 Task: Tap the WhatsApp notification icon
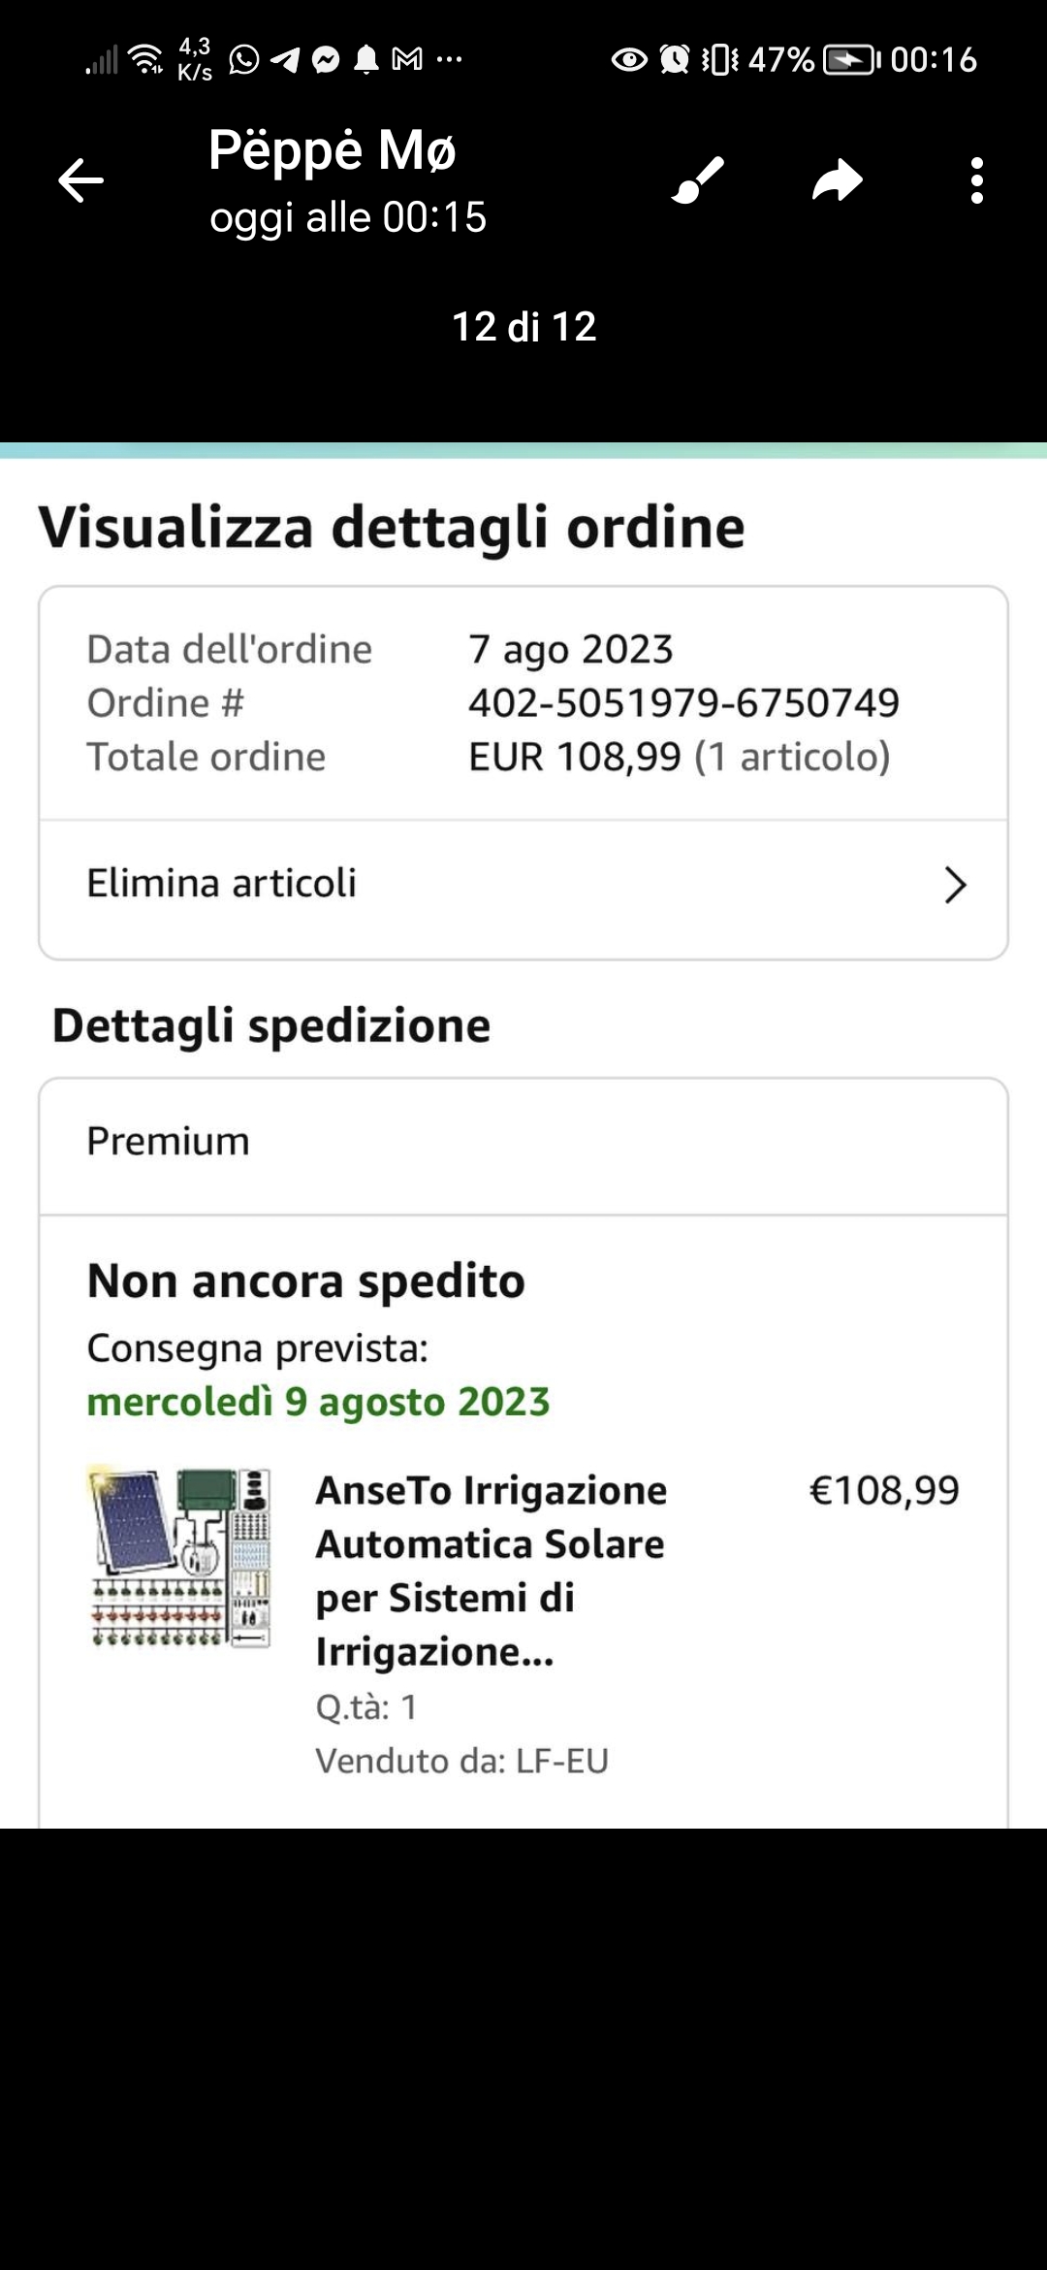[244, 60]
